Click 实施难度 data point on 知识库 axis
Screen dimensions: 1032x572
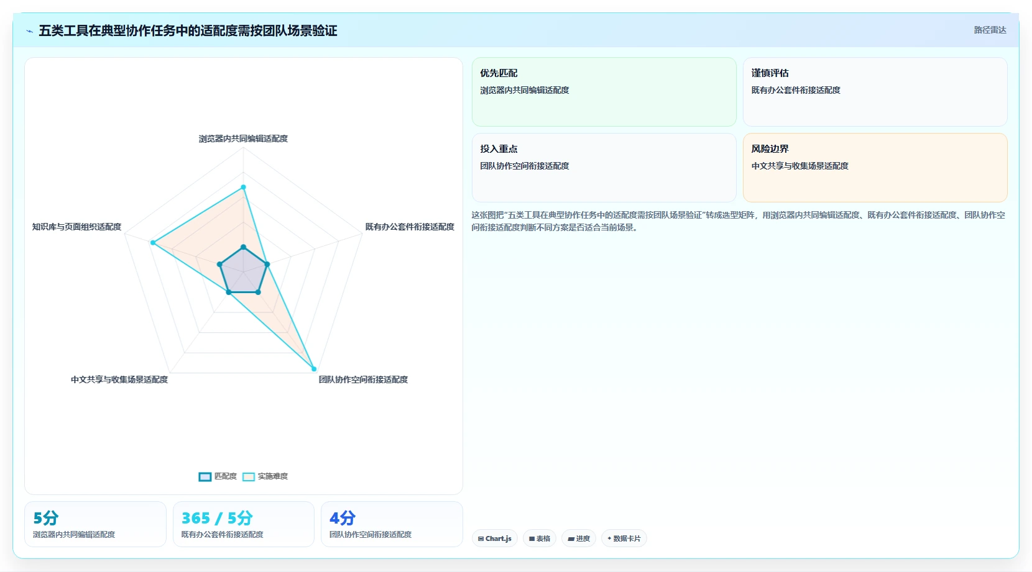(x=153, y=242)
